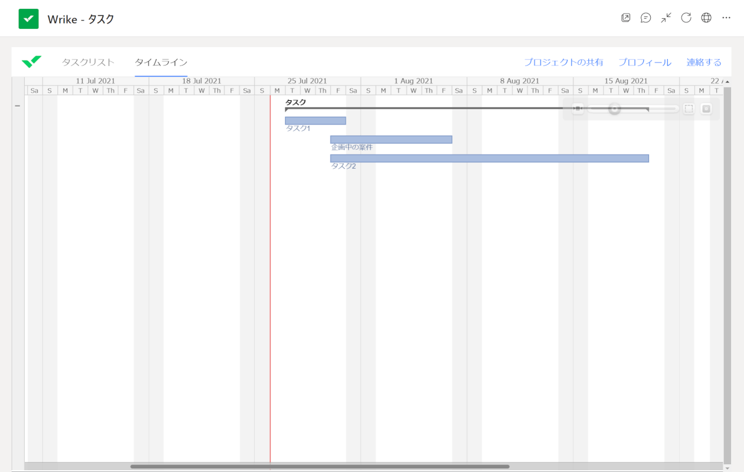
Task: Switch to the タスクリスト tab
Action: tap(89, 62)
